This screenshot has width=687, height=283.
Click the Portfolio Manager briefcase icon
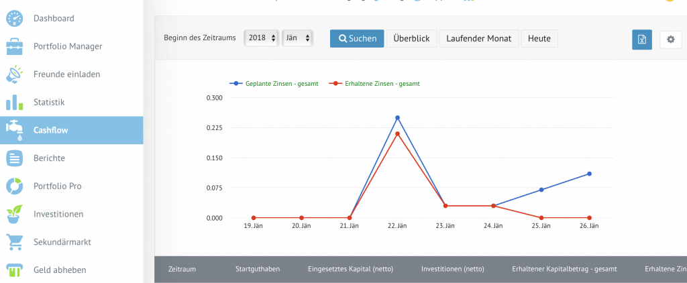coord(15,46)
